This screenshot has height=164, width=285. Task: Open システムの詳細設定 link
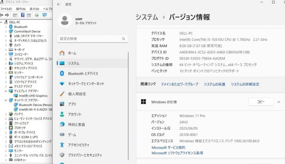(245, 84)
